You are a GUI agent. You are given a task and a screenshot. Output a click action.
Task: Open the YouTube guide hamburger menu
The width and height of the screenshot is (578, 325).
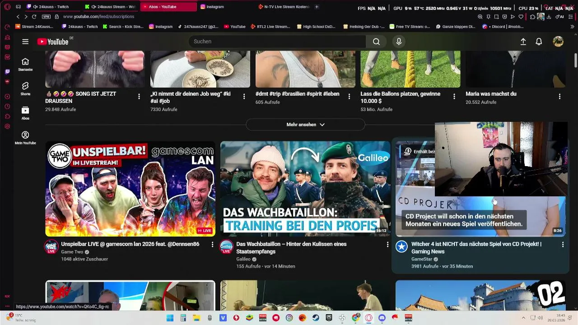pyautogui.click(x=25, y=42)
